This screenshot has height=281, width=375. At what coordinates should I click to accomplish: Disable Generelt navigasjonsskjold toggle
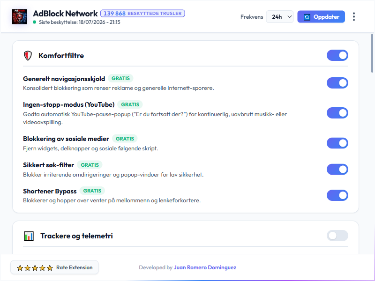(337, 83)
